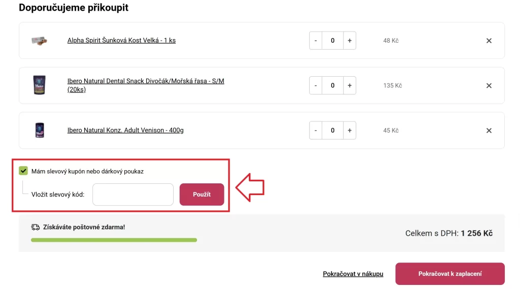Open Alpha Spirit Šunková Kost Velká link
The height and width of the screenshot is (289, 520).
pos(121,41)
